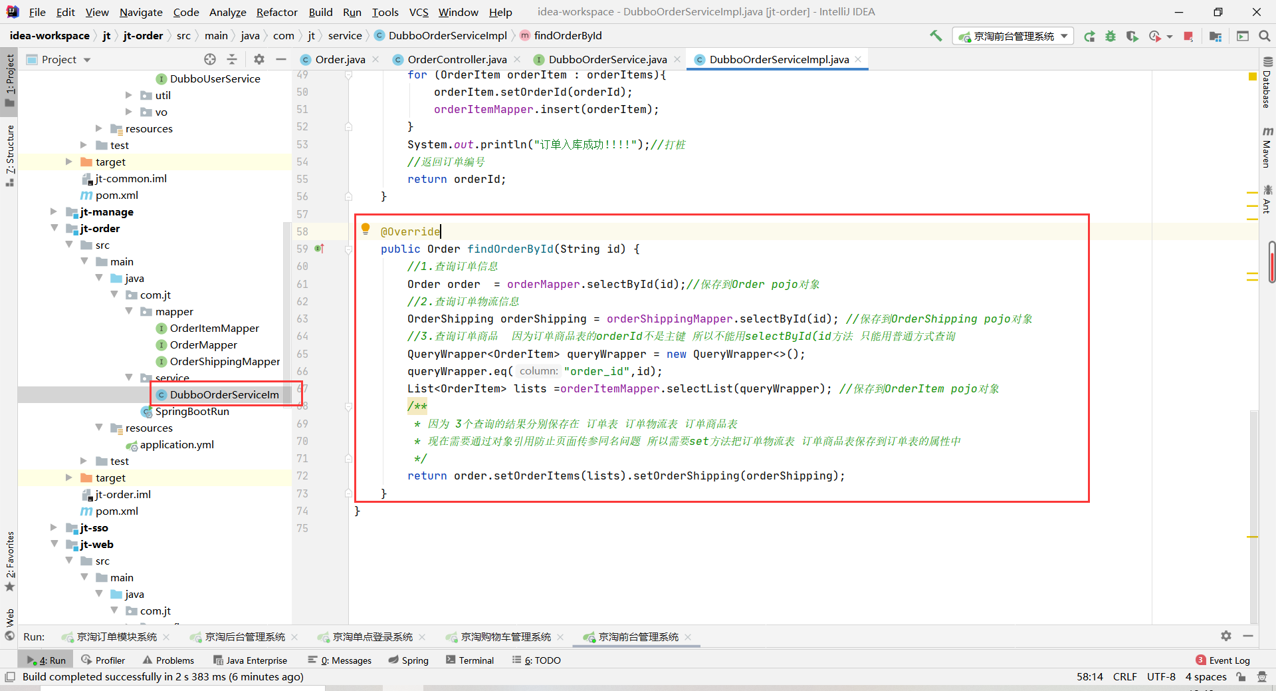The height and width of the screenshot is (691, 1276).
Task: Open the Spring tool window
Action: (x=408, y=660)
